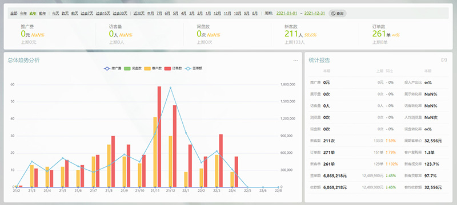Select the 1月 month filter
The image size is (457, 205).
point(208,13)
